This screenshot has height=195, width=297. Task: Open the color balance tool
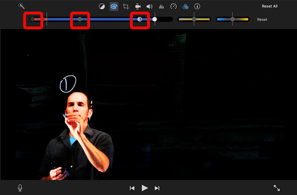102,7
